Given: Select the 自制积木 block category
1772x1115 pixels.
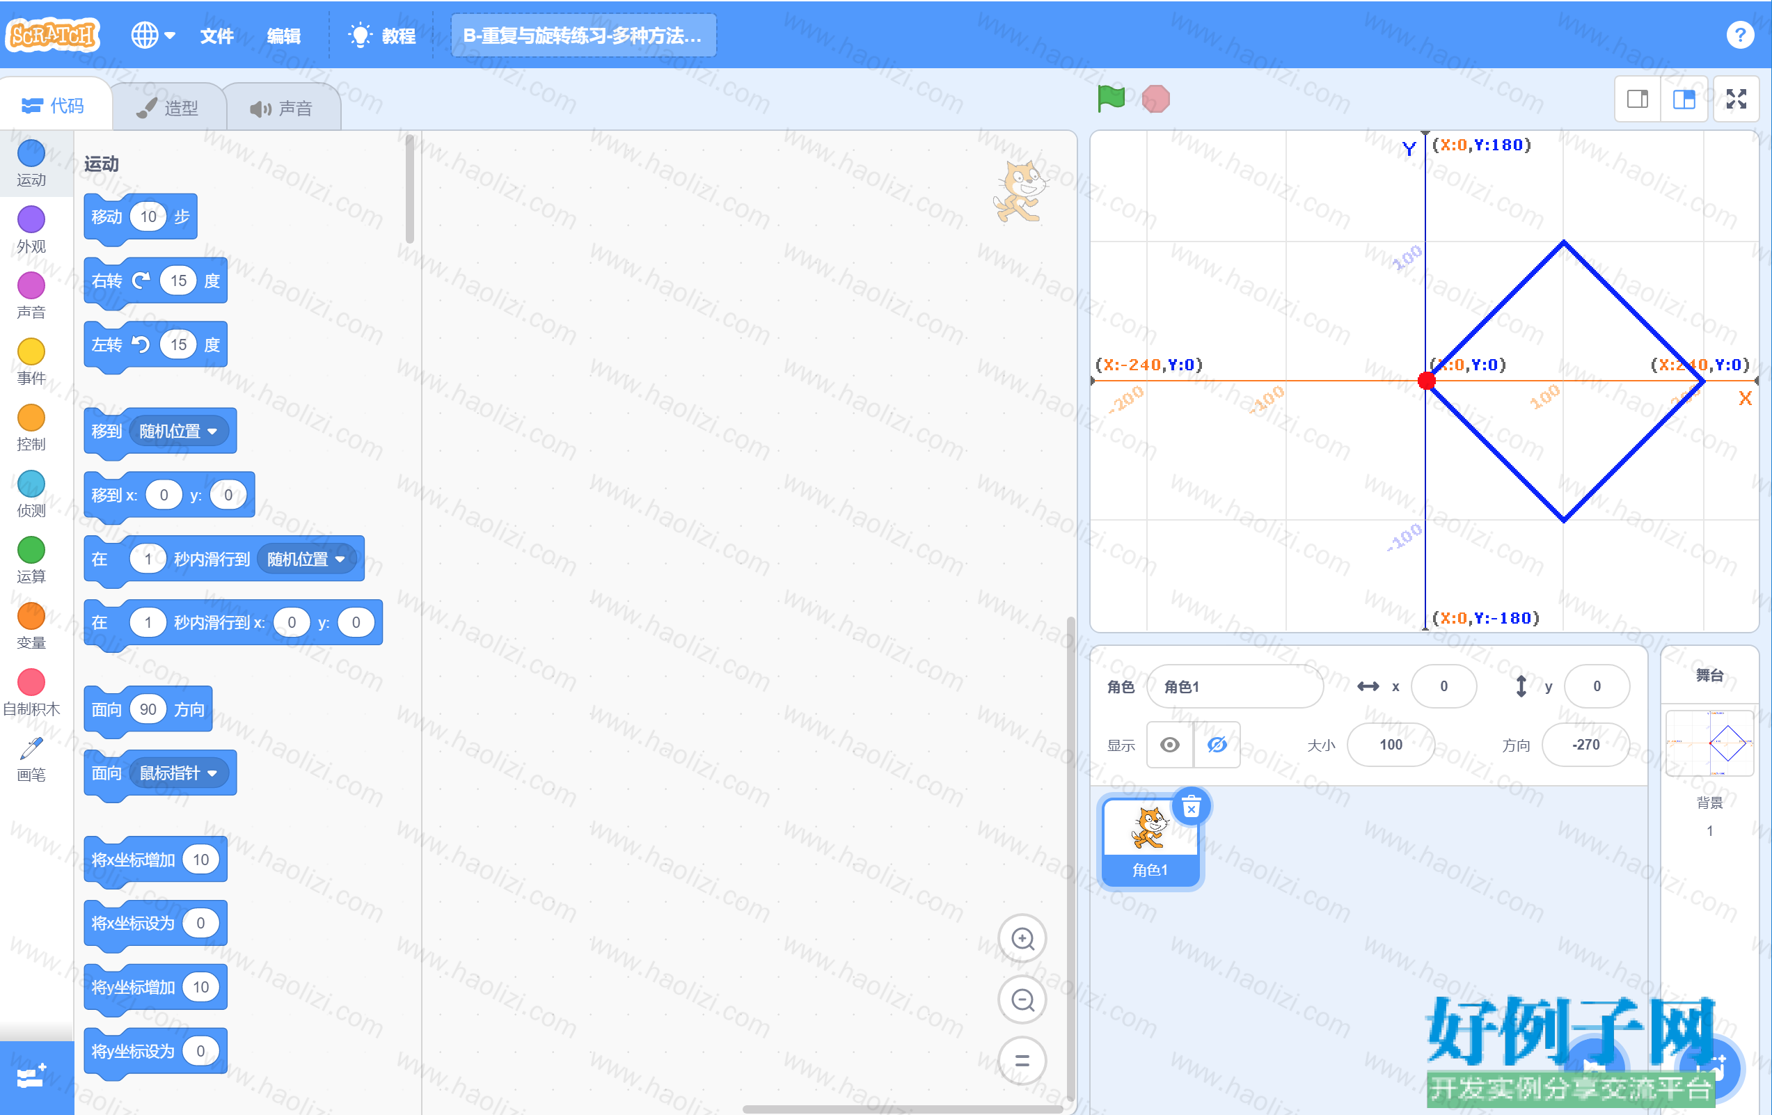Looking at the screenshot, I should pos(31,693).
